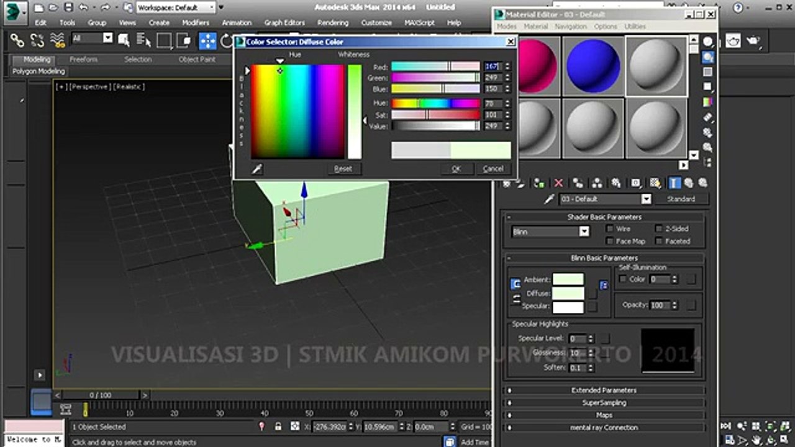Image resolution: width=795 pixels, height=447 pixels.
Task: Click Assign Material to Selection icon
Action: [x=539, y=183]
